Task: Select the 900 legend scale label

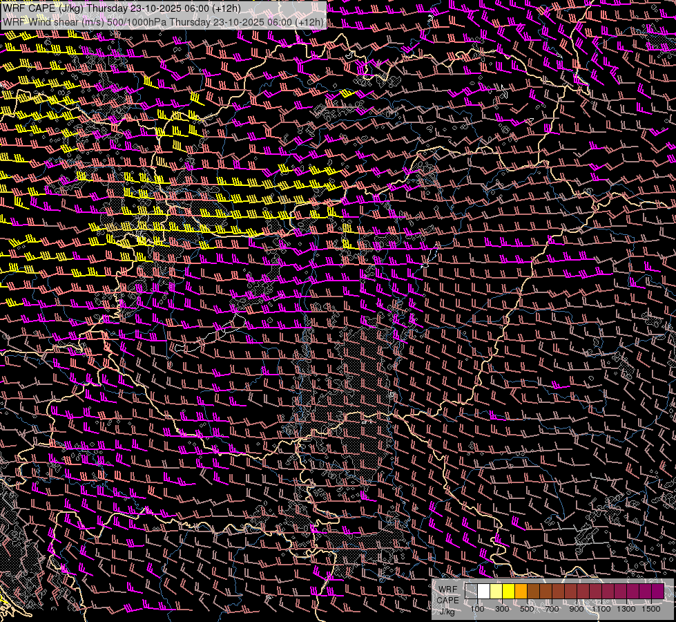Action: click(577, 609)
